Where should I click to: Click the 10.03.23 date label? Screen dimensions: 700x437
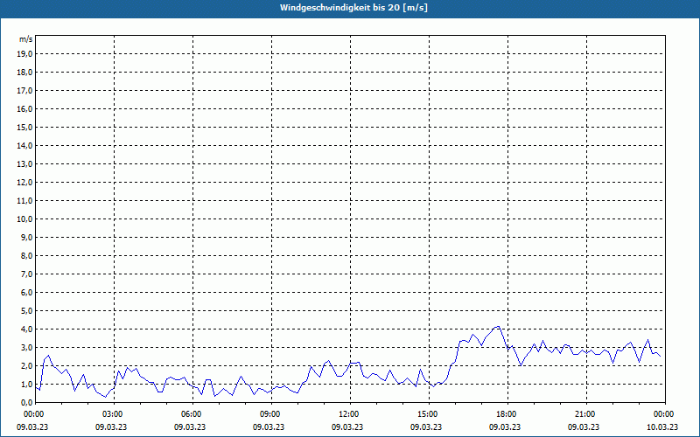[x=662, y=427]
